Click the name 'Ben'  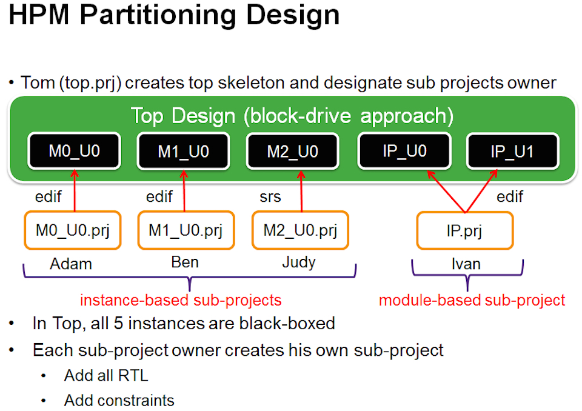pyautogui.click(x=185, y=262)
